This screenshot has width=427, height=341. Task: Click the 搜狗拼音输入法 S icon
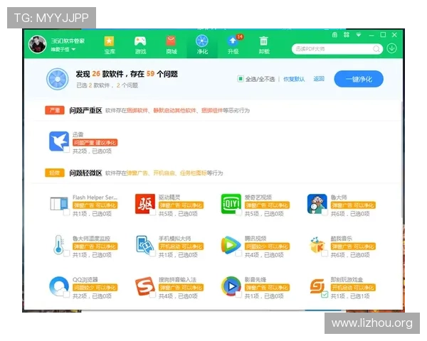tap(145, 286)
